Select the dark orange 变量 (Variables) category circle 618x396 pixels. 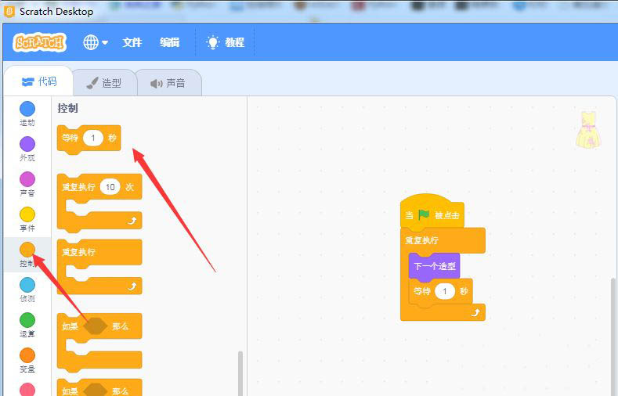pyautogui.click(x=27, y=355)
